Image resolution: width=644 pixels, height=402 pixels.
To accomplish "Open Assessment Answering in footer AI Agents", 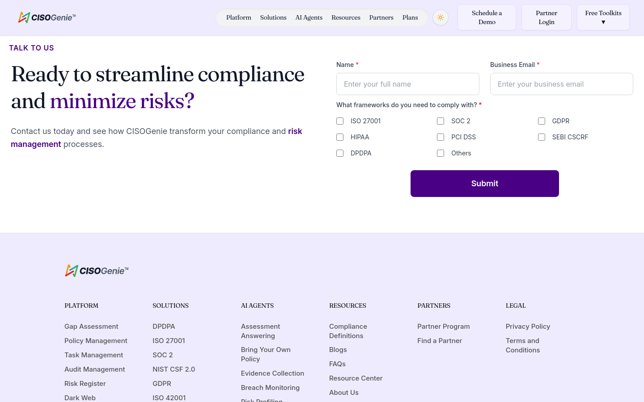I will point(260,331).
